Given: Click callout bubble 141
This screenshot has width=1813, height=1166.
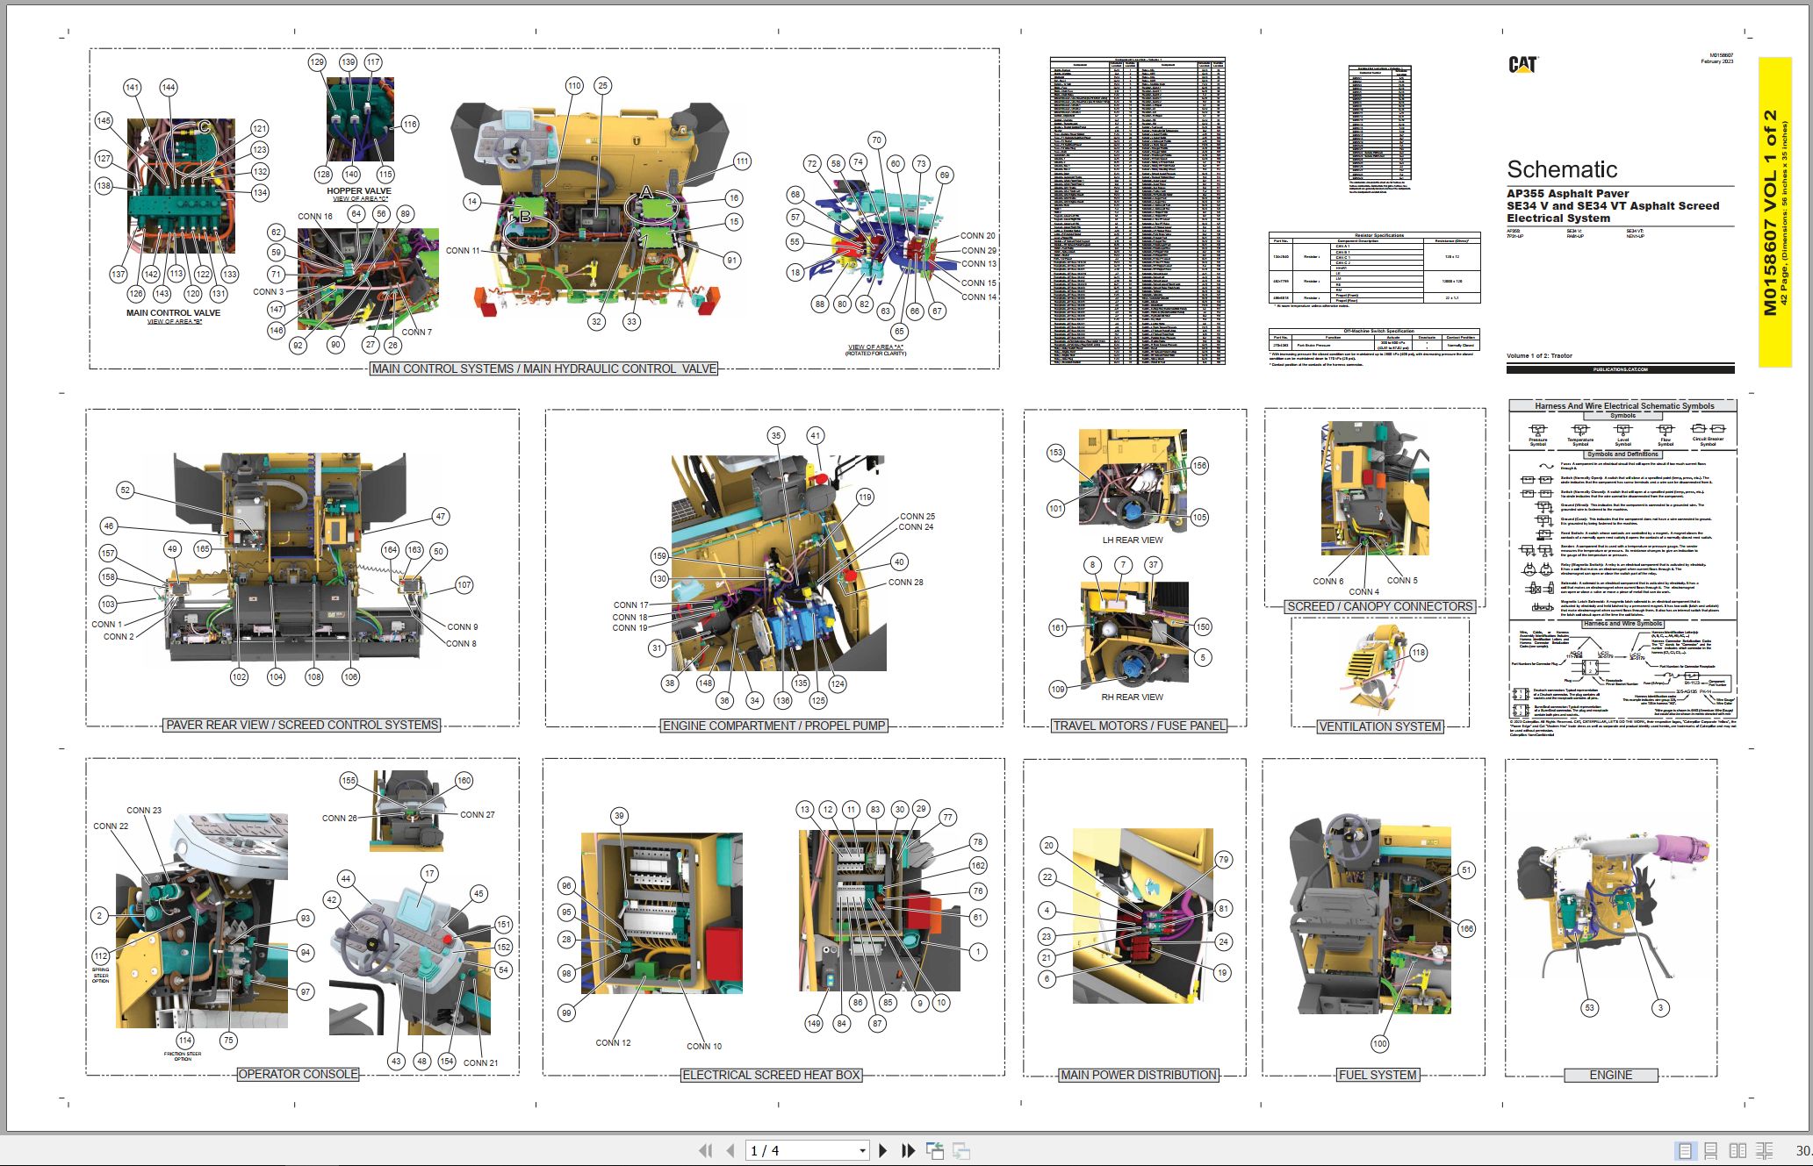Looking at the screenshot, I should pos(132,87).
